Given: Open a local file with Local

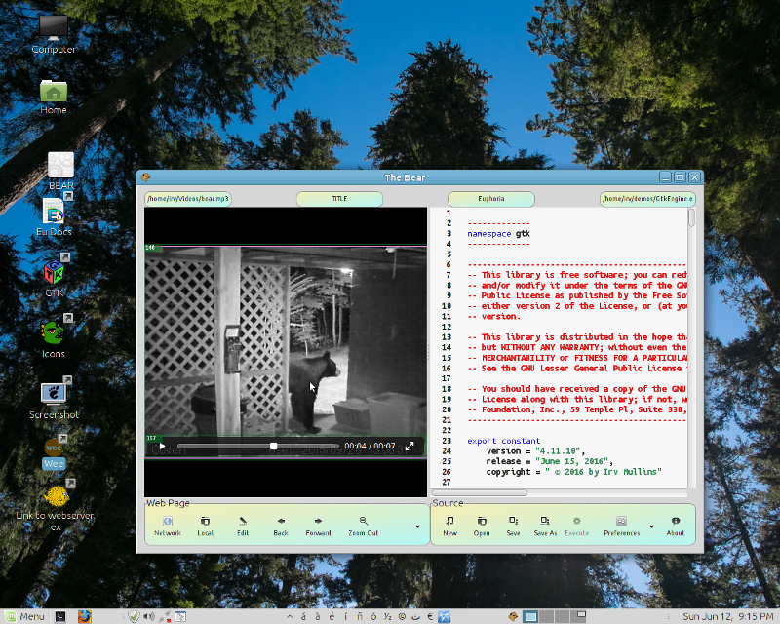Looking at the screenshot, I should [x=205, y=526].
